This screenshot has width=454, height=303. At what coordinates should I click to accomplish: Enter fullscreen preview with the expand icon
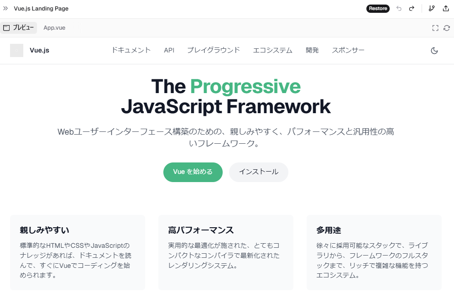[x=435, y=28]
